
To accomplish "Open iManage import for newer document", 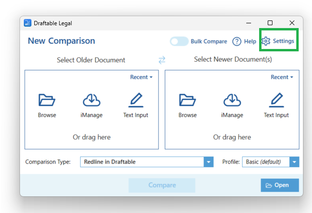I will point(232,100).
